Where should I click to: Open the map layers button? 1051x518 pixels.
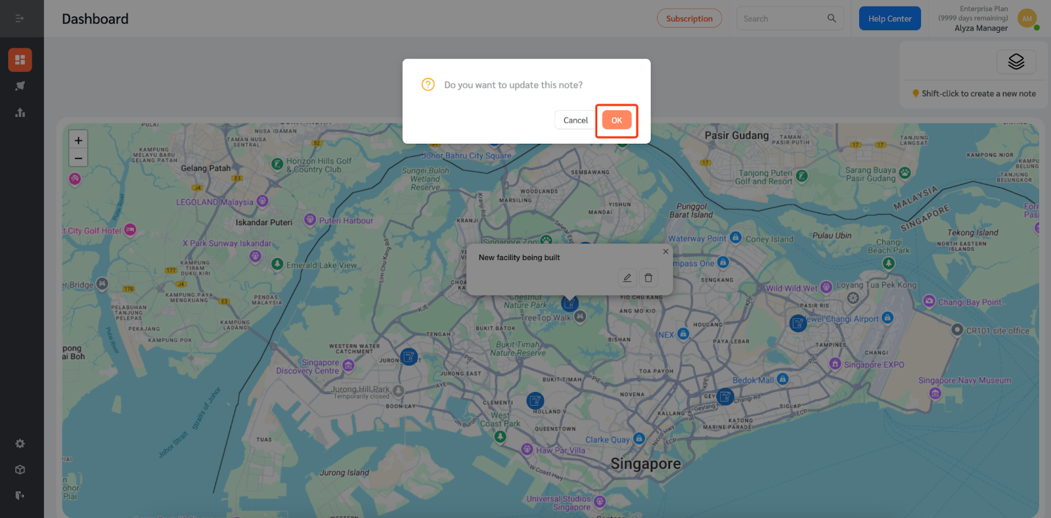1016,62
